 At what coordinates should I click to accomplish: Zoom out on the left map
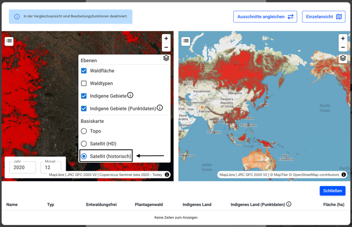pyautogui.click(x=166, y=47)
